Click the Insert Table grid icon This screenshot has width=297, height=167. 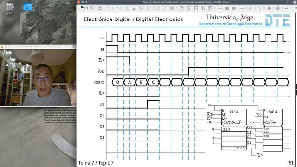point(172,8)
